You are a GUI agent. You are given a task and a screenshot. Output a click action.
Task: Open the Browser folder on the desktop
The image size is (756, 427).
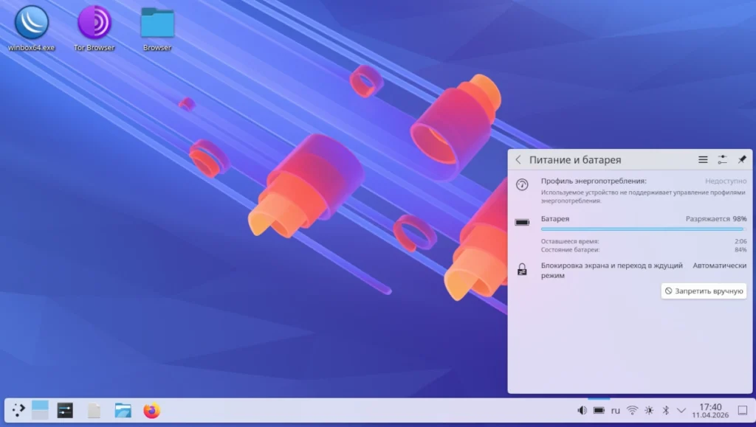coord(157,28)
